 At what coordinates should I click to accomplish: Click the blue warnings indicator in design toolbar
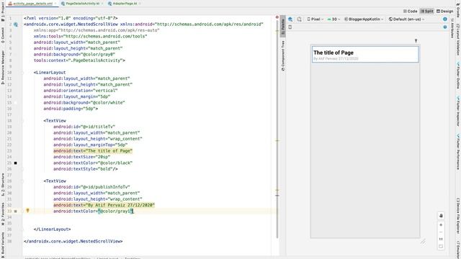coord(445,19)
